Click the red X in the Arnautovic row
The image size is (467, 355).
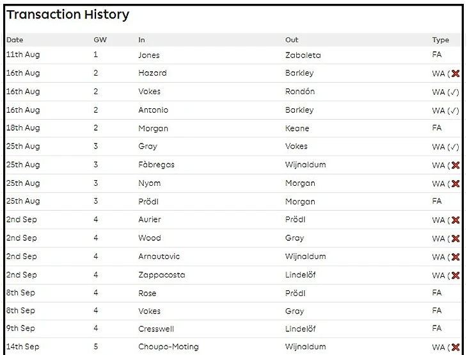tap(455, 257)
